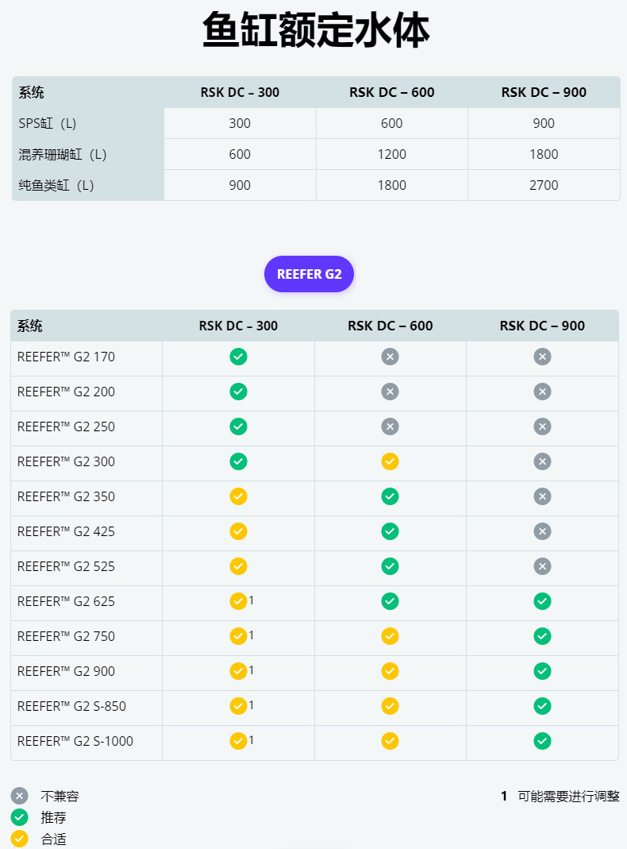Click green check for G2 350 under DC-600
The image size is (627, 849).
coord(390,496)
